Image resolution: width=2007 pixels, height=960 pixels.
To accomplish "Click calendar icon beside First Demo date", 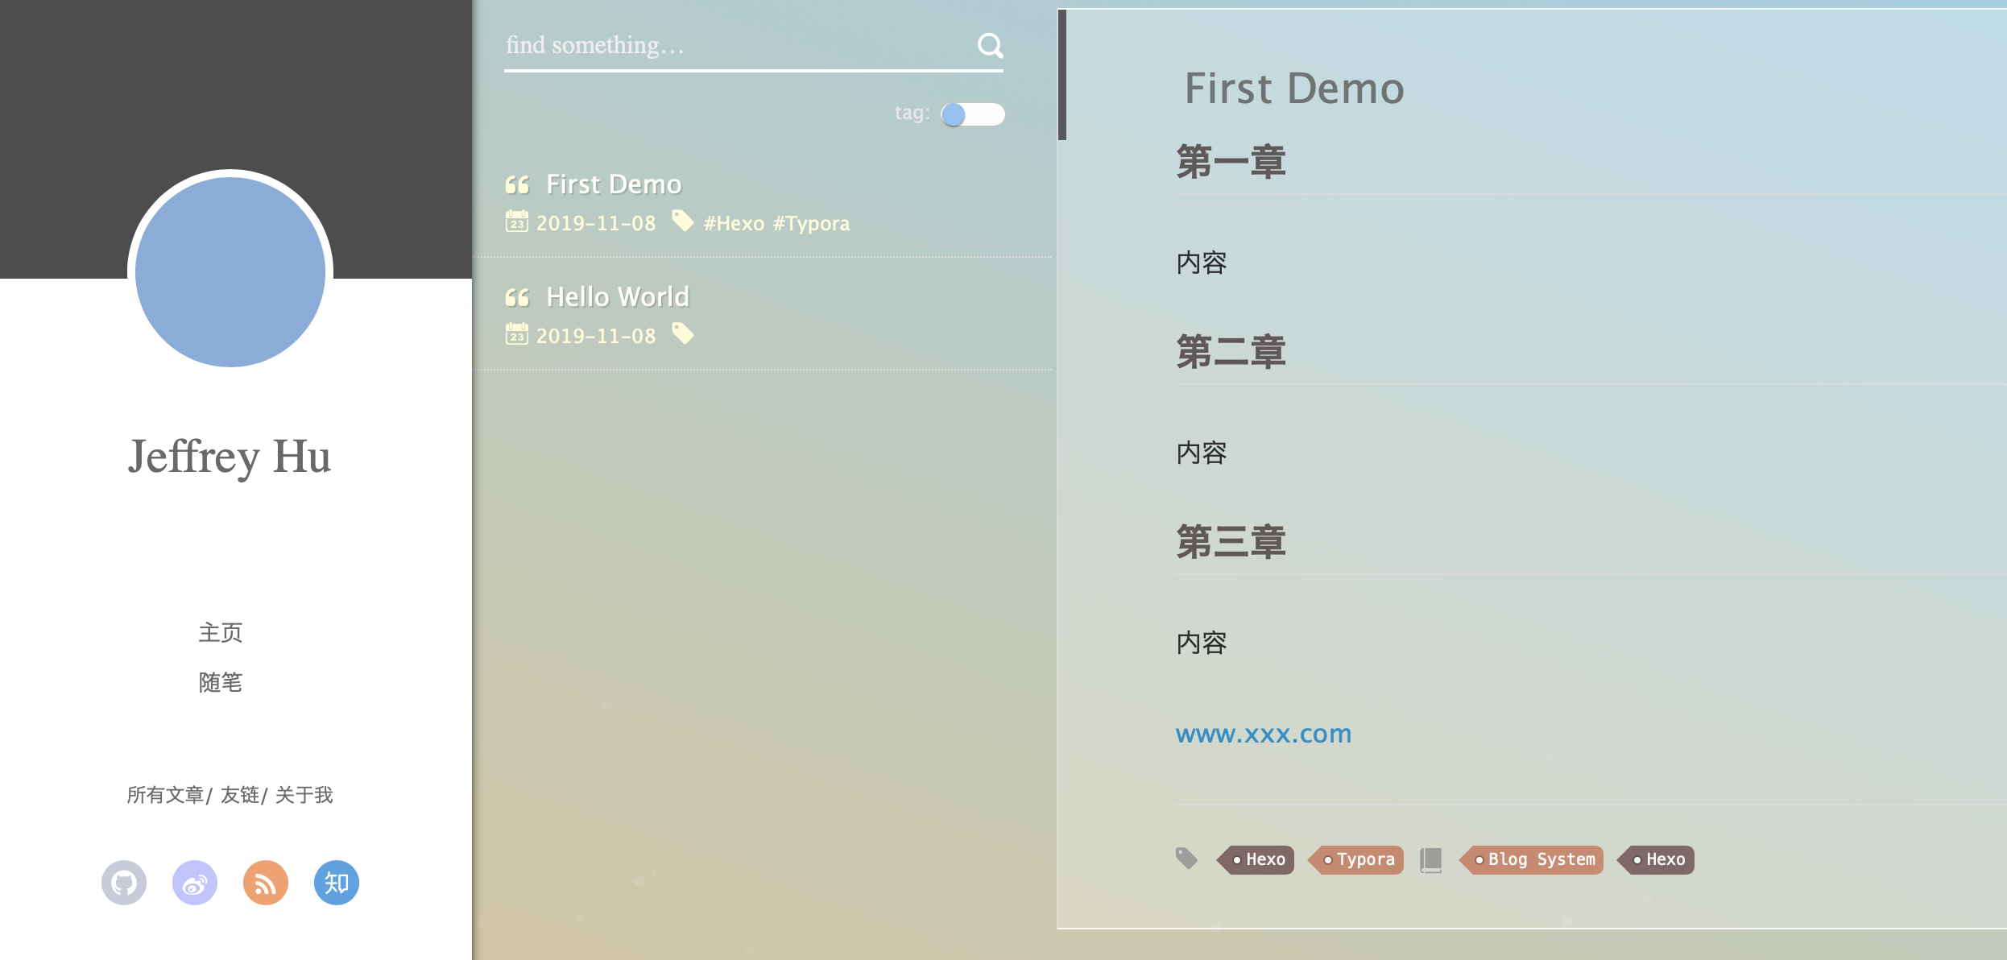I will [516, 221].
